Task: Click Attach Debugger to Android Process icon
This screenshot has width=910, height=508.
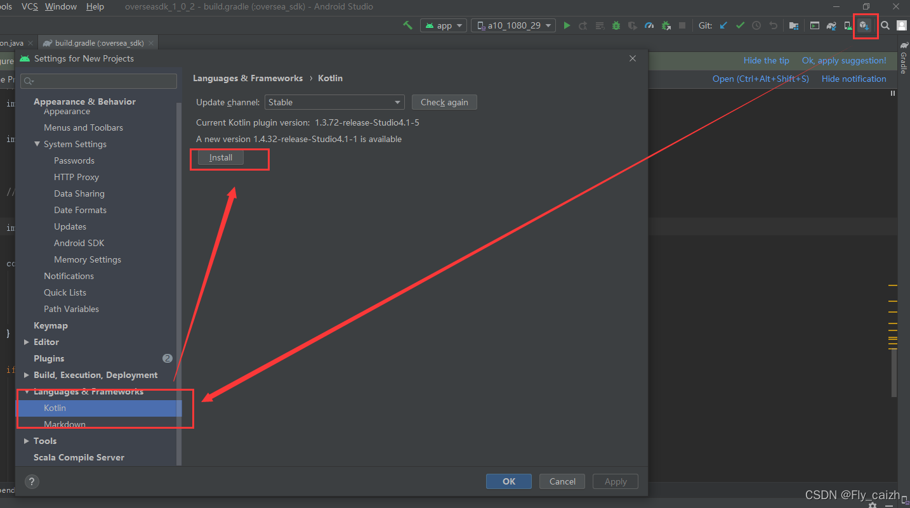Action: click(666, 25)
